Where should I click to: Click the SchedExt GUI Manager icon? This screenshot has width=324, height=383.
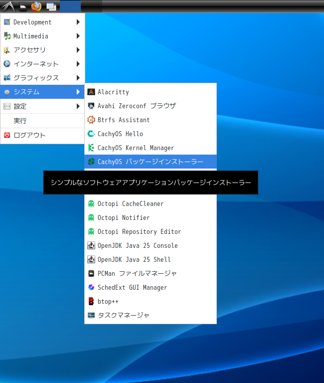91,287
